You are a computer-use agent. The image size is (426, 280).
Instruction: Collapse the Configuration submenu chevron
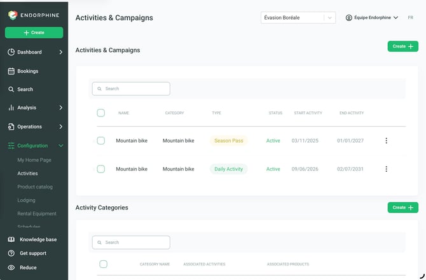pyautogui.click(x=61, y=146)
